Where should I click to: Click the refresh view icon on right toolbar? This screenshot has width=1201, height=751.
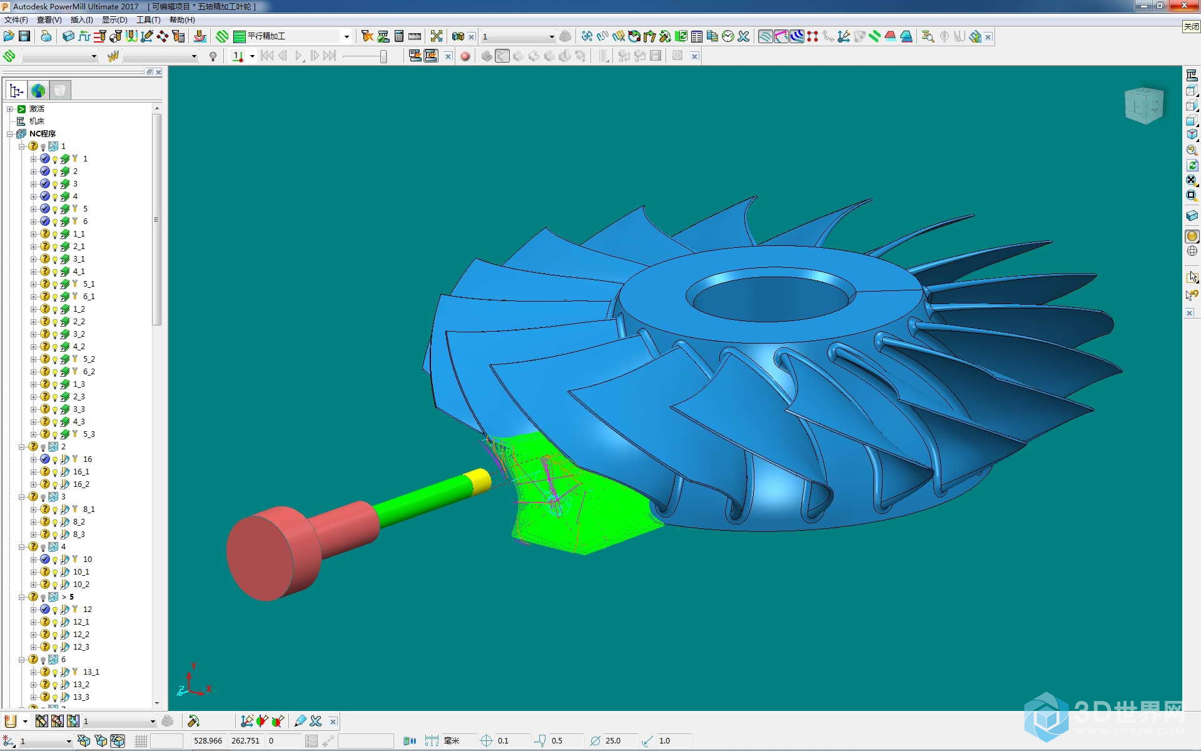tap(1192, 165)
